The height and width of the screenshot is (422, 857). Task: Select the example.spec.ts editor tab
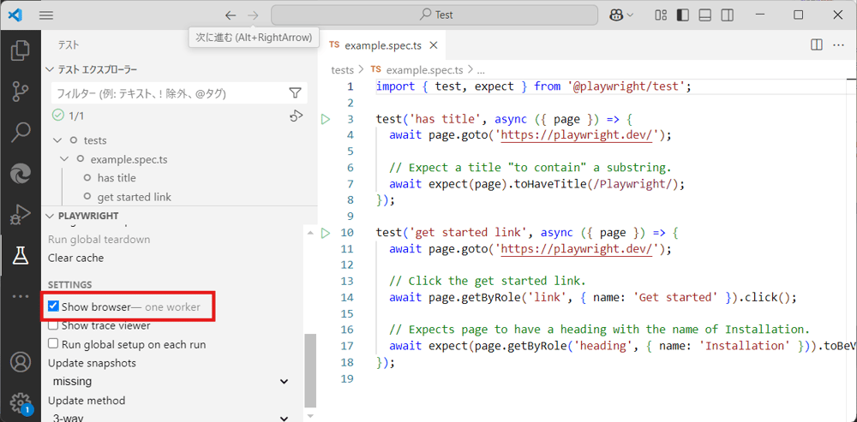click(382, 45)
